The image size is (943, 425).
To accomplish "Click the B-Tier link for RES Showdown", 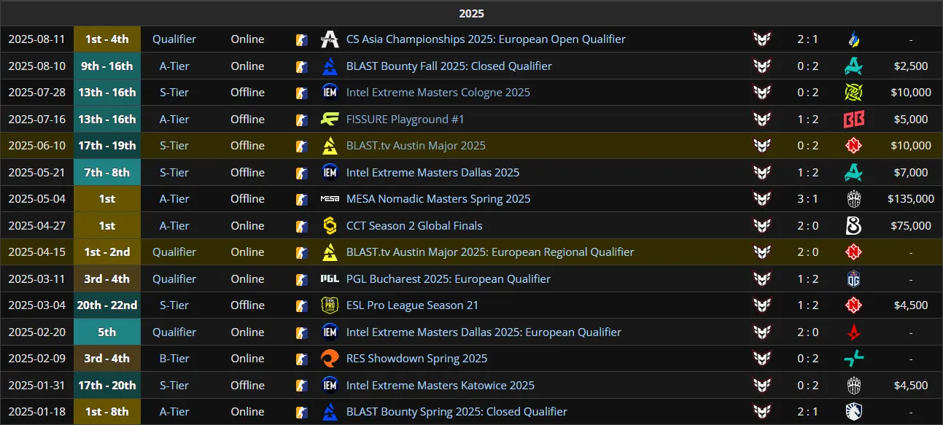I will pos(174,359).
